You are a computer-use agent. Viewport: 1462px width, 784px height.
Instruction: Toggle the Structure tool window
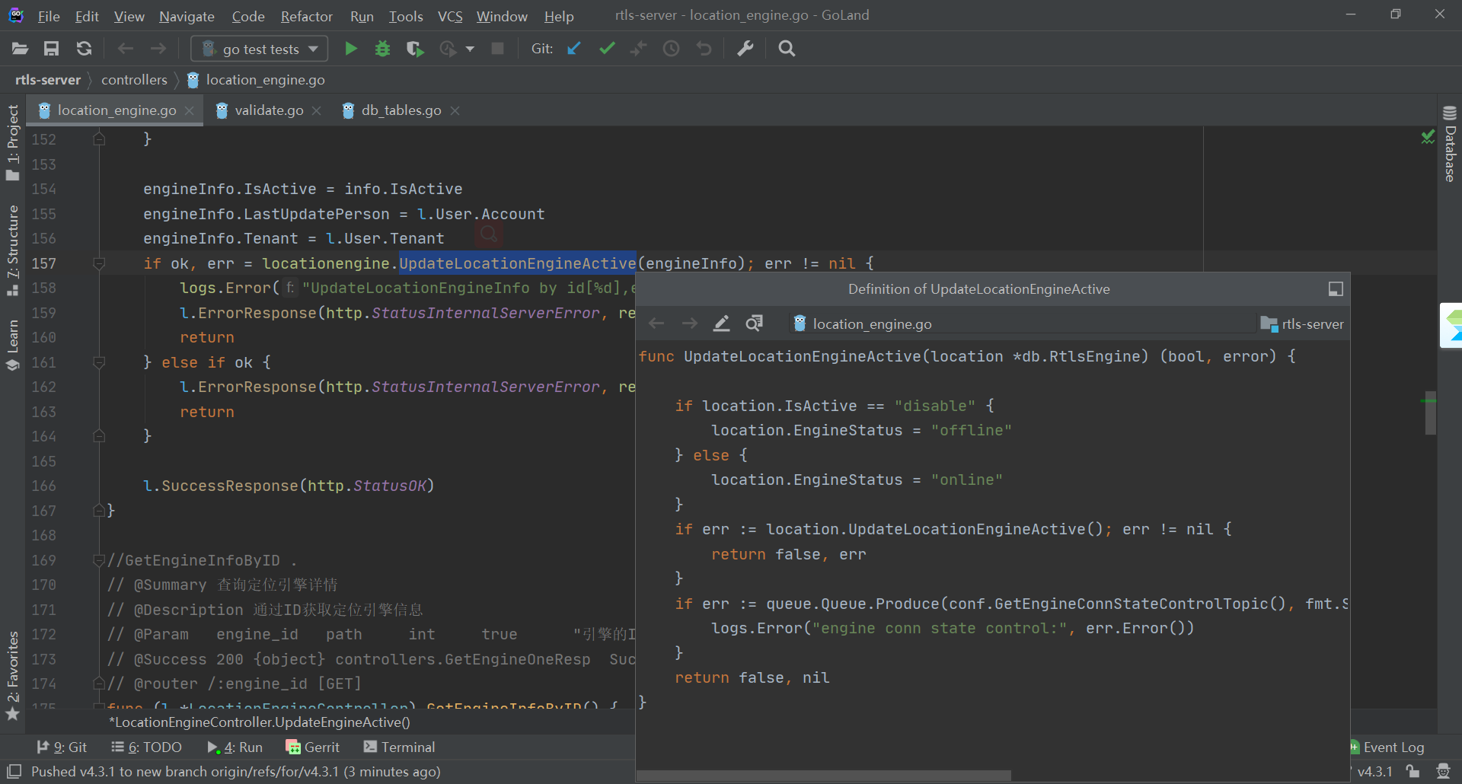point(12,250)
